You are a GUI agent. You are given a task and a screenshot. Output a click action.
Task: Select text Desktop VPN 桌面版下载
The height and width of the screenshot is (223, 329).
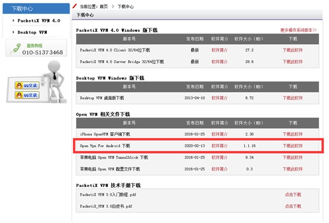(x=102, y=98)
